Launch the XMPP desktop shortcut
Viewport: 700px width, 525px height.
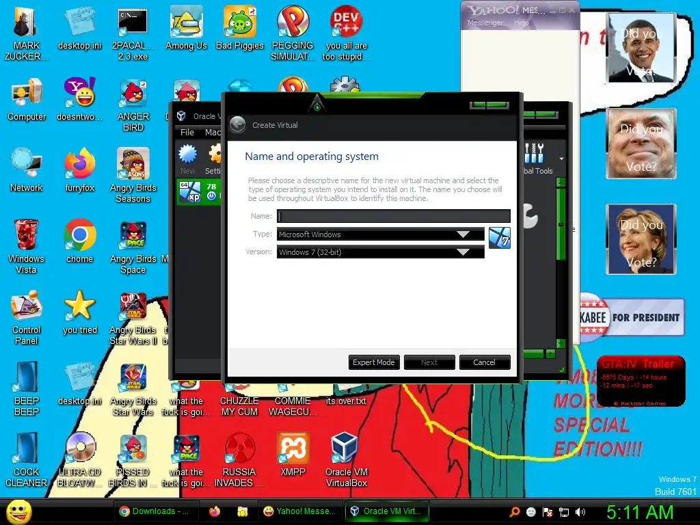293,454
